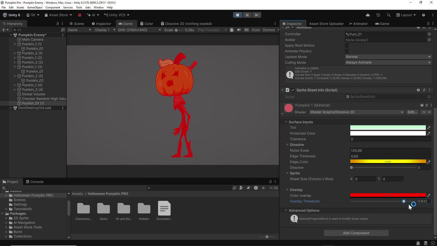437x246 pixels.
Task: Mute audio in the Game view
Action: click(x=240, y=30)
